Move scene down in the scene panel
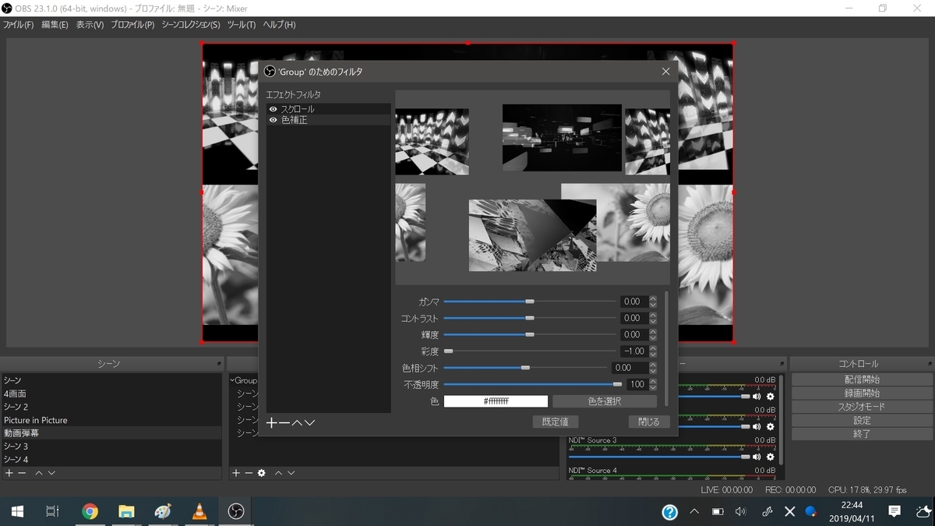 point(51,473)
